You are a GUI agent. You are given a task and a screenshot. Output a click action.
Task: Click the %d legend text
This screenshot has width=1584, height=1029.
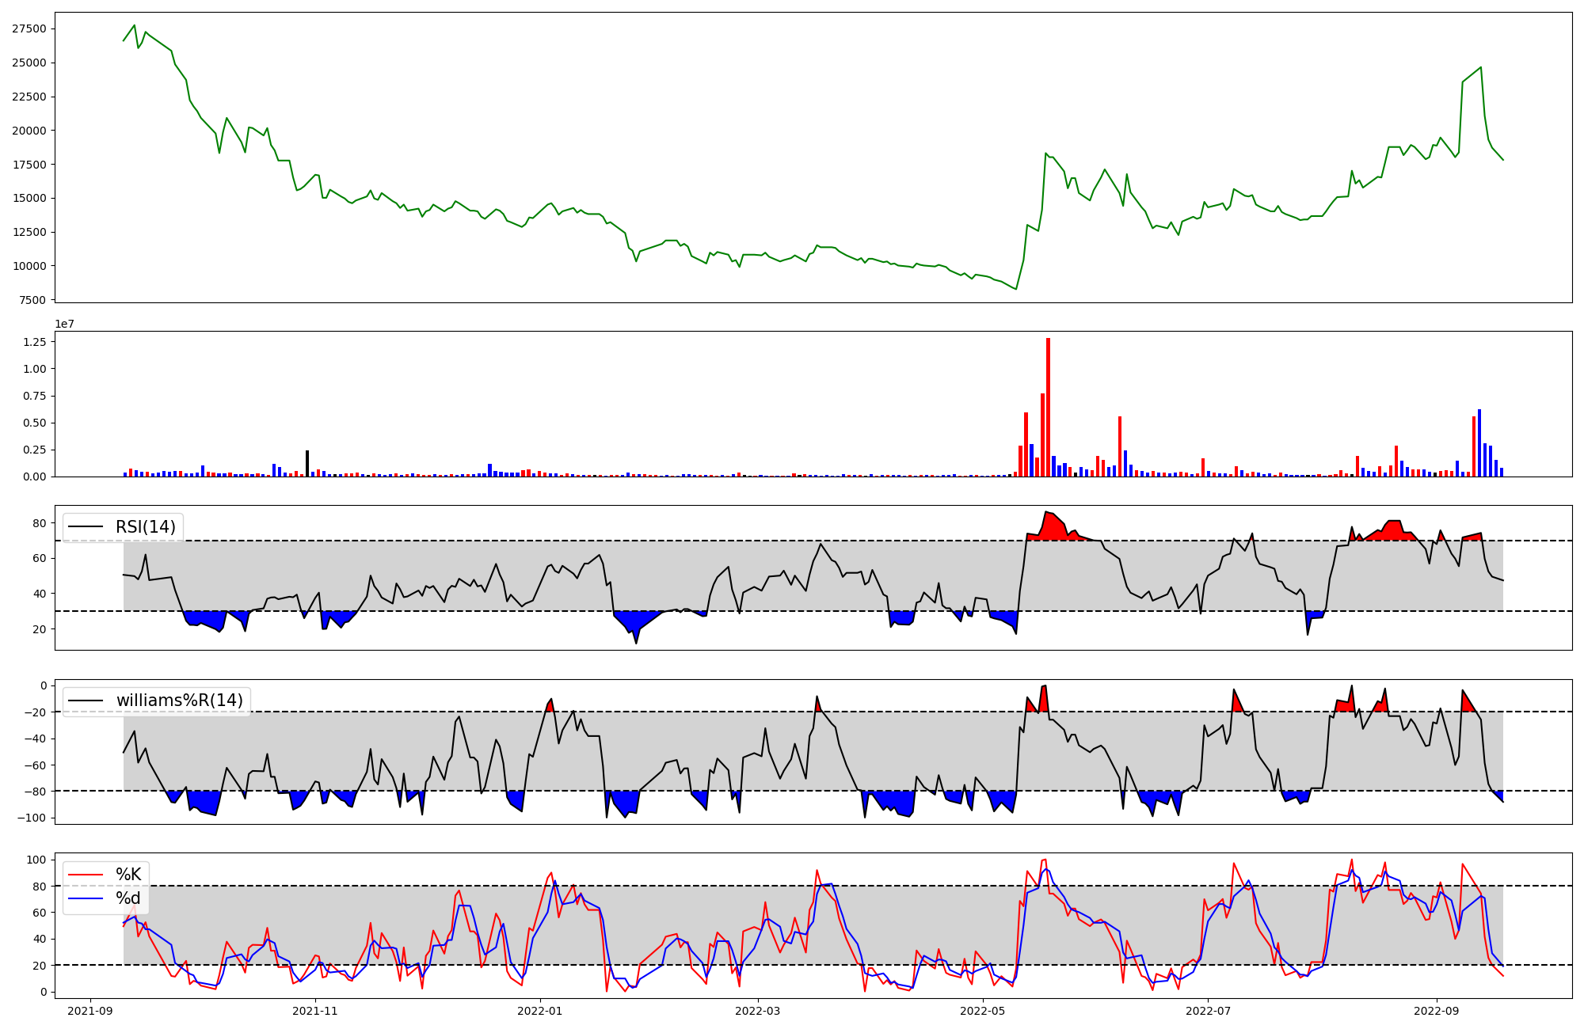coord(128,898)
